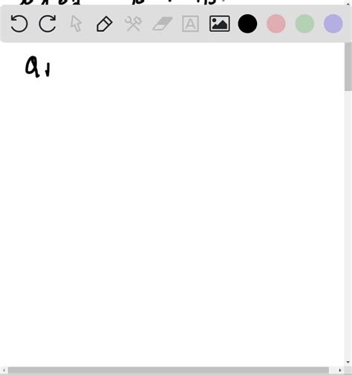Viewport: 352px width, 375px height.
Task: Choose the pen drawing tool
Action: click(104, 24)
